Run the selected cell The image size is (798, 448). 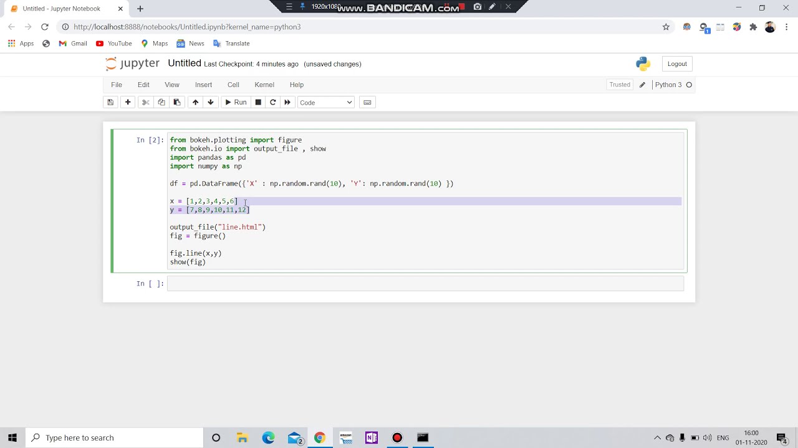click(x=236, y=103)
